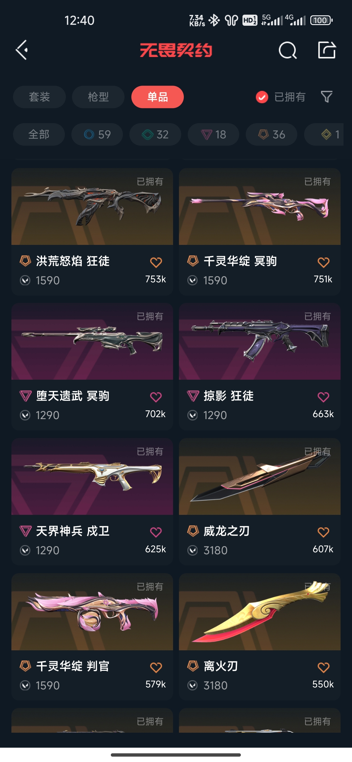
Task: Like 千灵华绽 冥驹 via heart icon
Action: tap(324, 262)
